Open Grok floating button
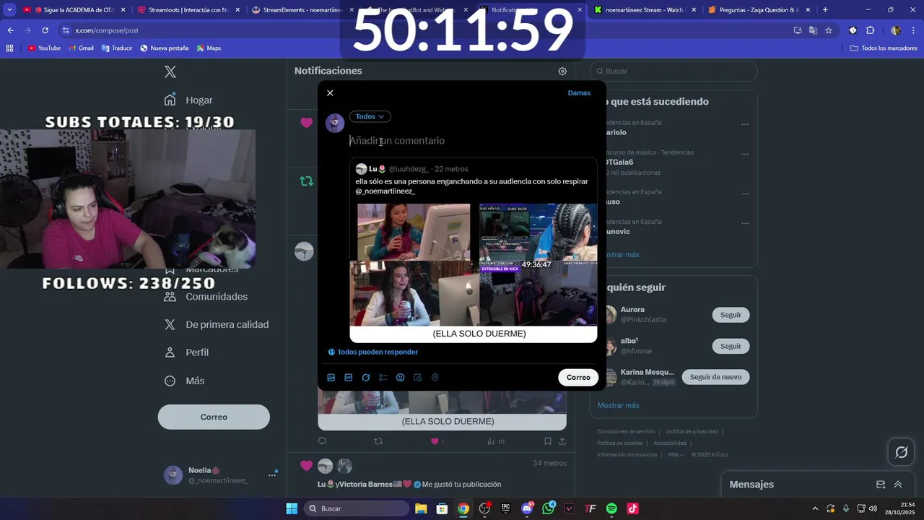Viewport: 924px width, 520px height. coord(902,452)
